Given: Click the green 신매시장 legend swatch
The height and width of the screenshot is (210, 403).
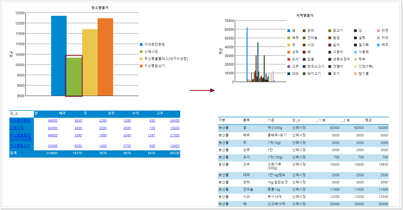Looking at the screenshot, I should point(141,52).
